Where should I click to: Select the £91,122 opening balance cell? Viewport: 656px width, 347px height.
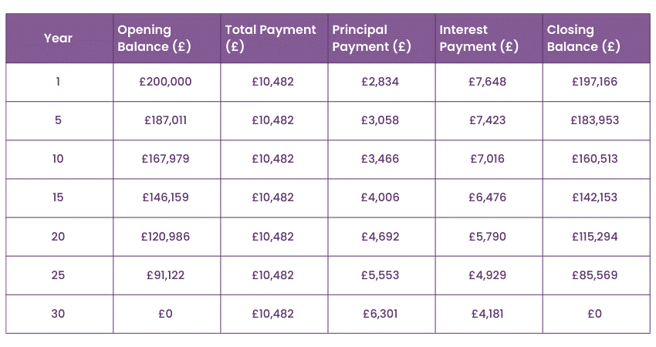coord(166,275)
